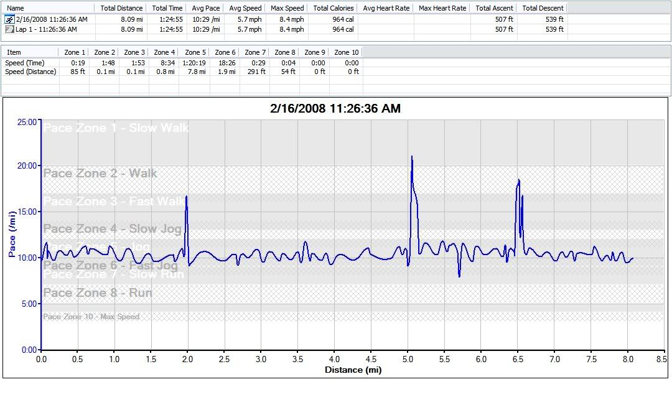The image size is (672, 397).
Task: Click the chart title 2/16/2008 11:26:36 AM
Action: 335,108
